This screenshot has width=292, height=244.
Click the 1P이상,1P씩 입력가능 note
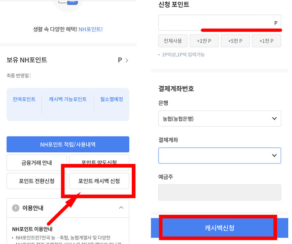point(183,54)
